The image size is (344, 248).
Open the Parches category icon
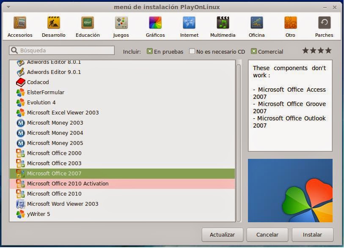click(324, 22)
